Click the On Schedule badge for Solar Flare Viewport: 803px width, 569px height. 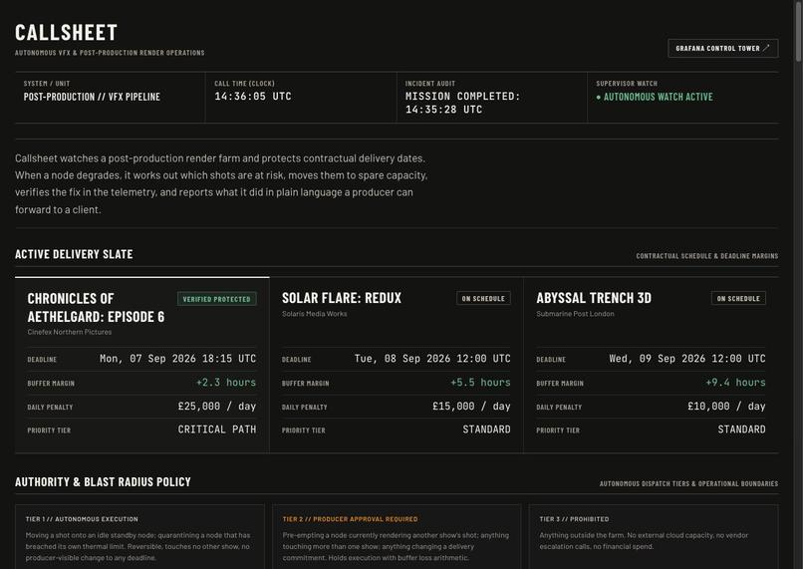[x=483, y=299]
